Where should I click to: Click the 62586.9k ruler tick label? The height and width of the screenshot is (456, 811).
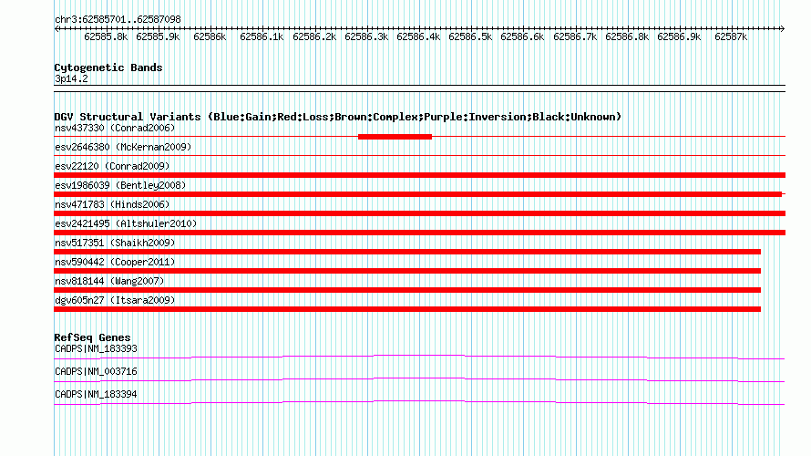point(679,36)
